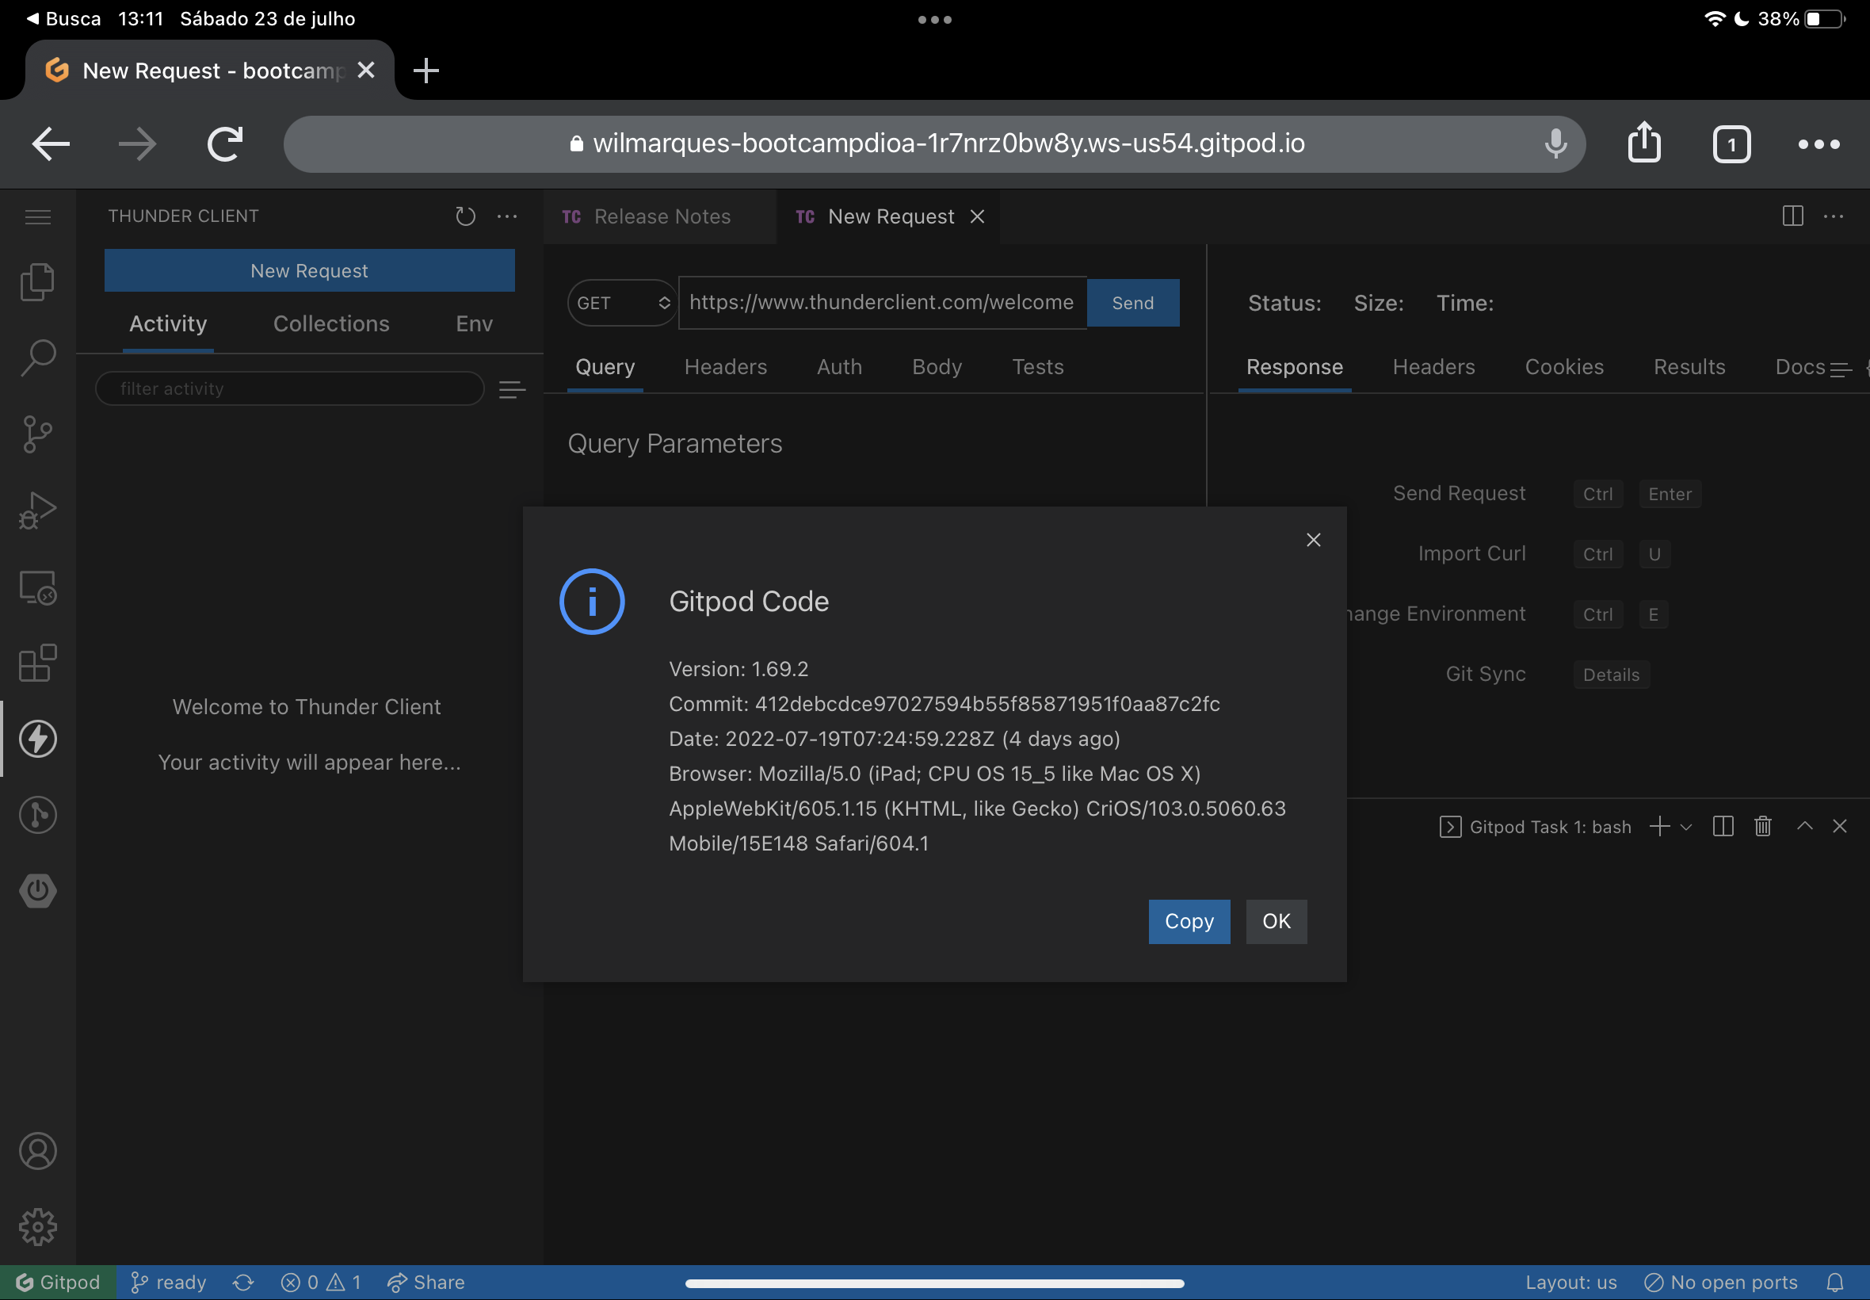Open the Run and Debug view
This screenshot has height=1300, width=1870.
[x=37, y=509]
